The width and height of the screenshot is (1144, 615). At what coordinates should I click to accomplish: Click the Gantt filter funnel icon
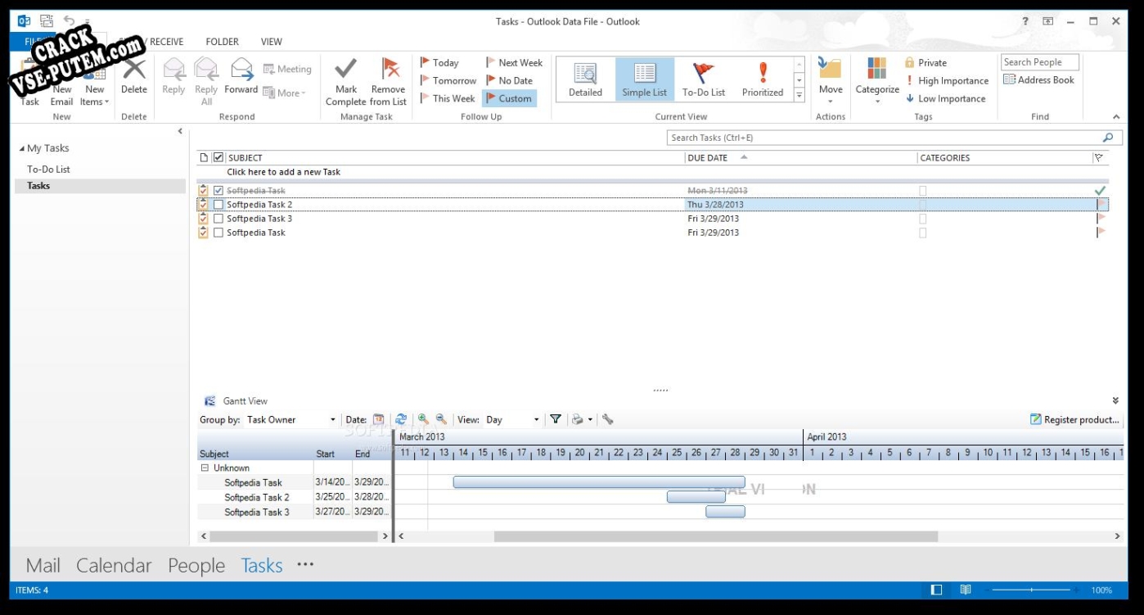pyautogui.click(x=556, y=419)
